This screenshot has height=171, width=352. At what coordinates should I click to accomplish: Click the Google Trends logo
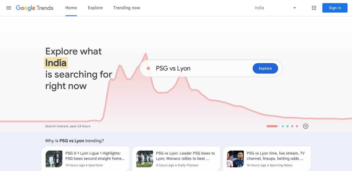coord(35,8)
